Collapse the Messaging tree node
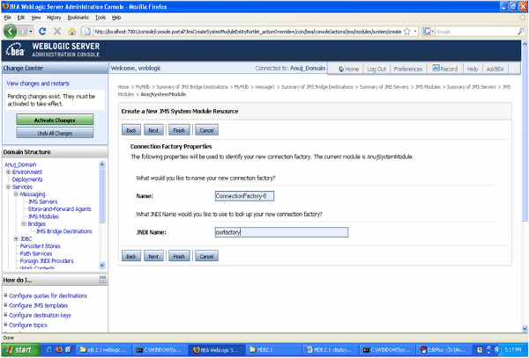This screenshot has height=358, width=529. (16, 194)
